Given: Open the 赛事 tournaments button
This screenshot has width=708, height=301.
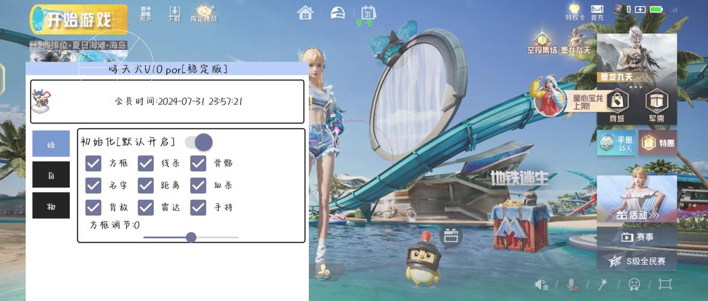Looking at the screenshot, I should (637, 237).
